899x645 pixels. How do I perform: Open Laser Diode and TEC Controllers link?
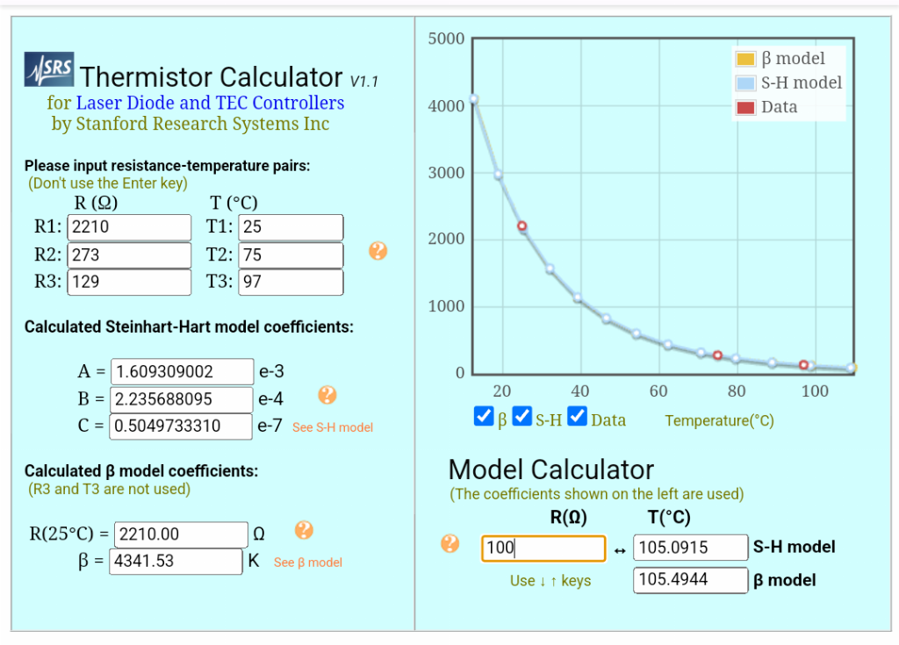click(210, 103)
